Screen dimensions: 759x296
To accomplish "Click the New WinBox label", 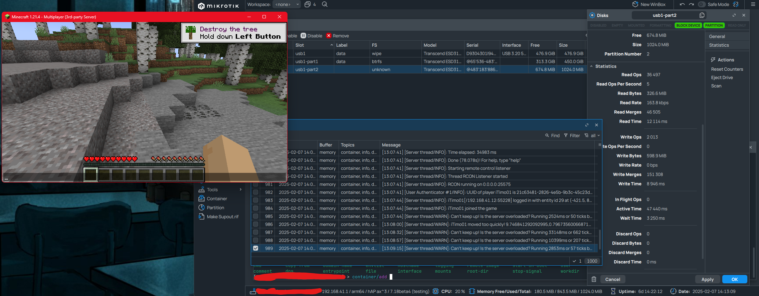I will point(653,4).
